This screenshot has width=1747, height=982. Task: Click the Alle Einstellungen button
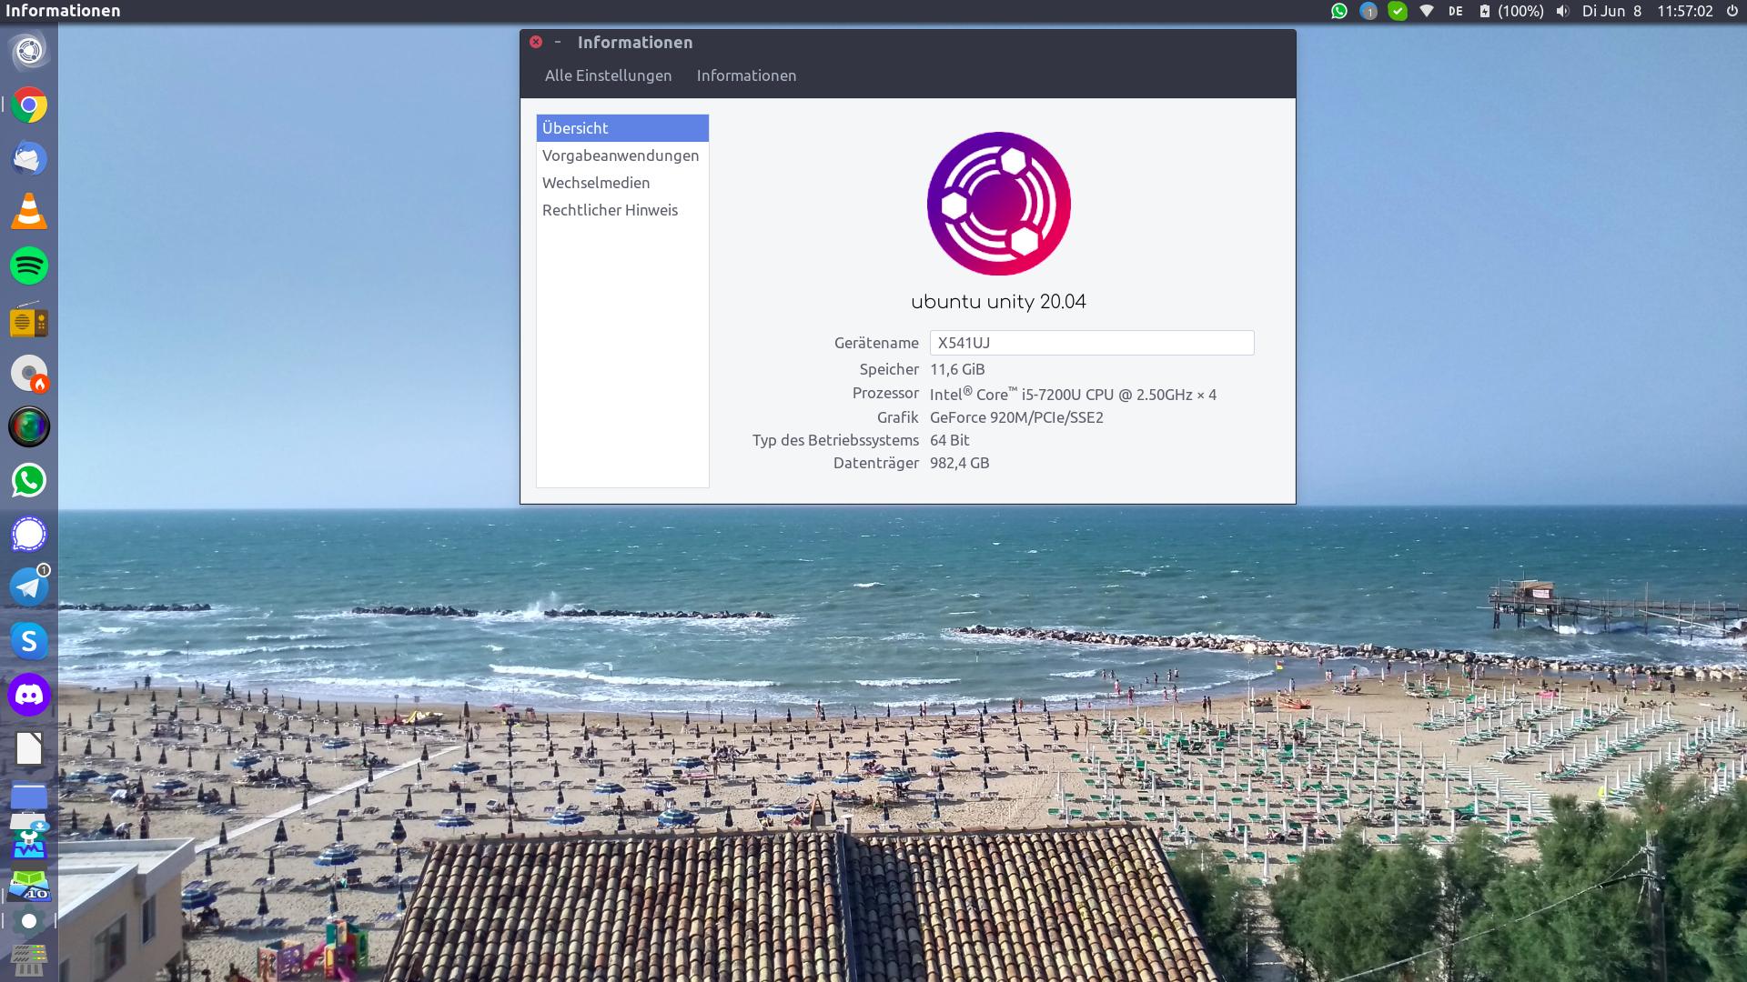click(608, 75)
